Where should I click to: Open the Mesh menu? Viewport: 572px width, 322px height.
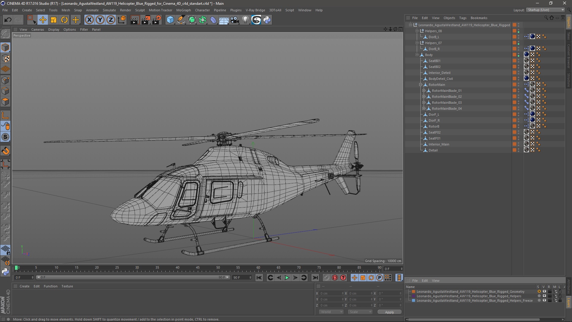click(x=66, y=10)
